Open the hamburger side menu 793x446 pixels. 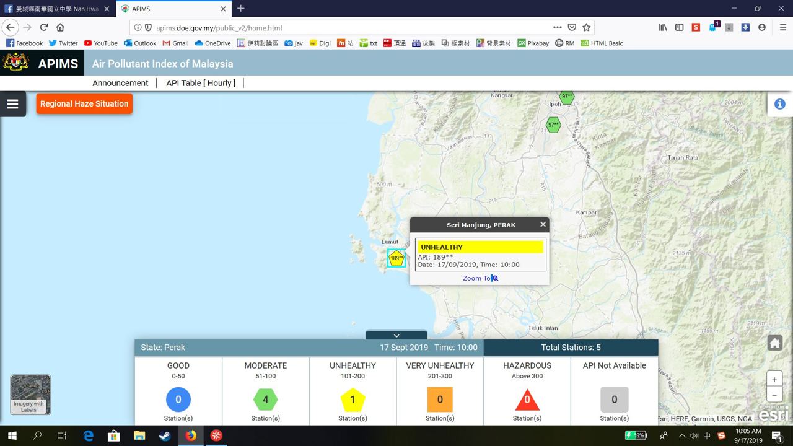click(12, 104)
